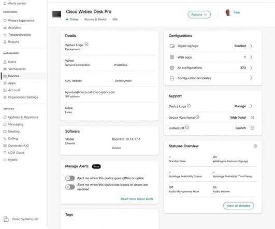Viewport: 275px width, 229px height.
Task: Click the UCM Cloud icon
Action: (x=5, y=153)
